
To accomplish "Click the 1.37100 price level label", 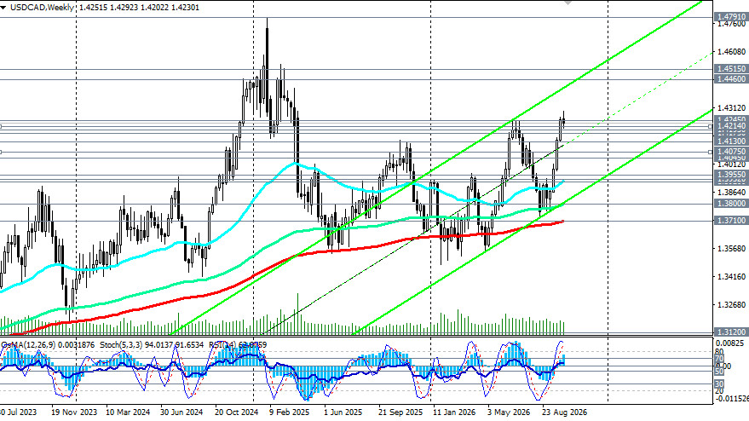I will 731,220.
